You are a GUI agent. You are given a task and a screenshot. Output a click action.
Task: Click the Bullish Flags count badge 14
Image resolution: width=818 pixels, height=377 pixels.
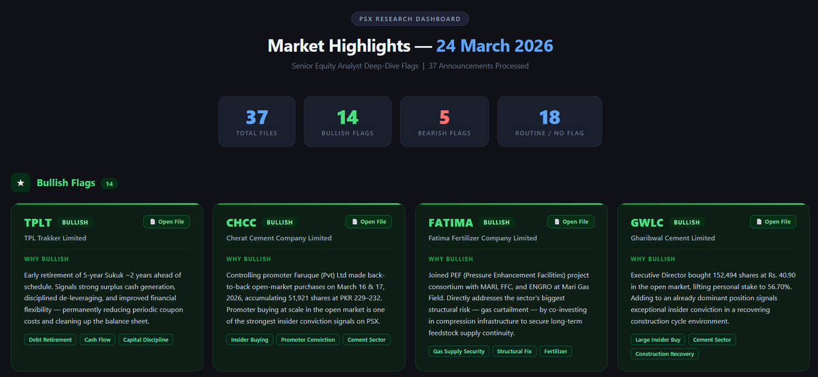click(x=109, y=184)
